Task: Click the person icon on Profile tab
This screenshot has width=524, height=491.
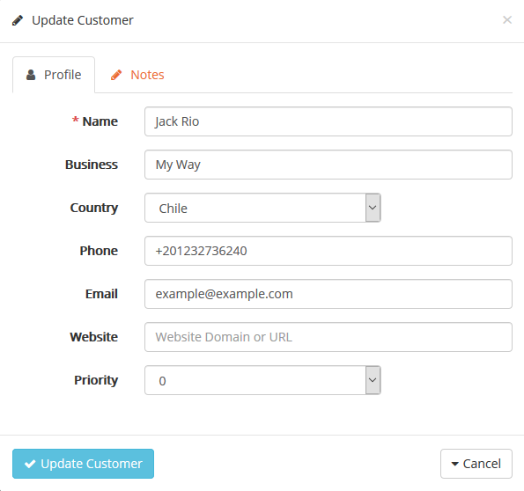Action: click(x=31, y=75)
